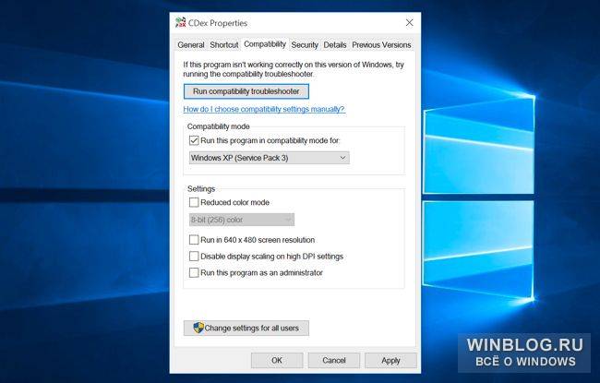Open the Shortcut tab
Screen dimensions: 600x383
[224, 45]
